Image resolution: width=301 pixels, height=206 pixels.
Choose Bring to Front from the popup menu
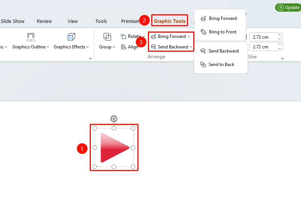220,32
